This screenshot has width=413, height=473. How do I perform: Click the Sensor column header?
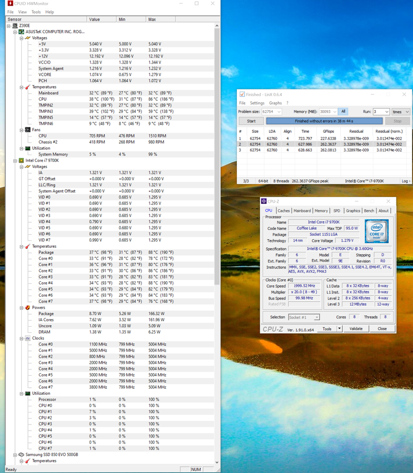(x=46, y=19)
